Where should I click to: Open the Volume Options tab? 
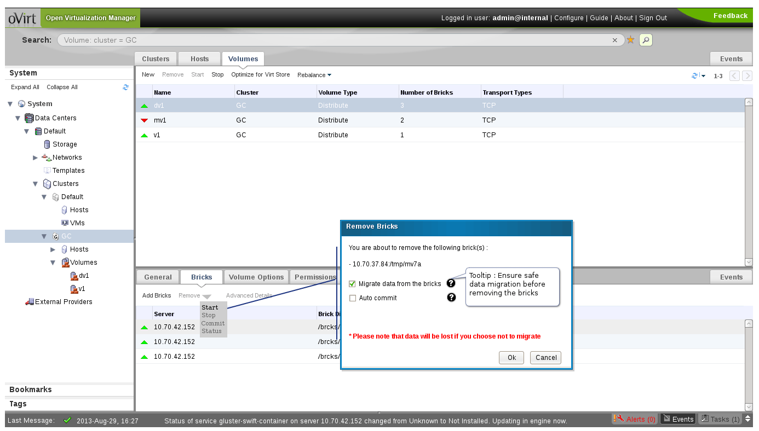[256, 277]
